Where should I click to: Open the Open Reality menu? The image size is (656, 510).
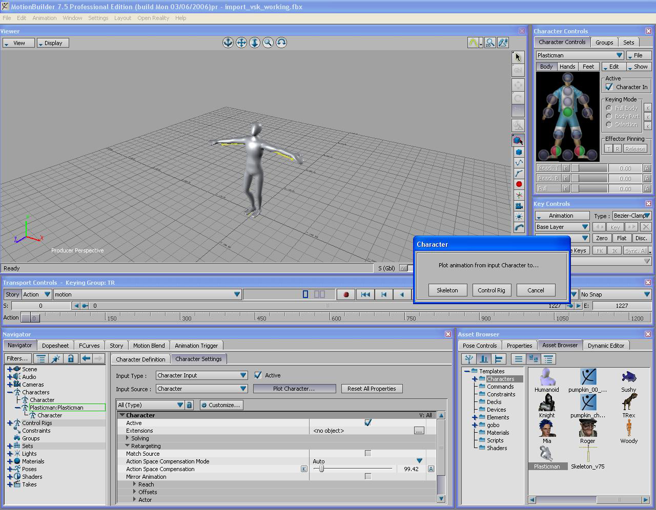pyautogui.click(x=153, y=18)
